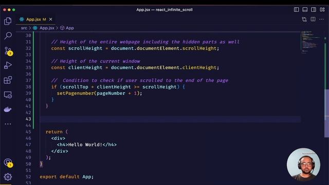Open the Search view in activity bar
329x185 pixels.
[x=8, y=35]
